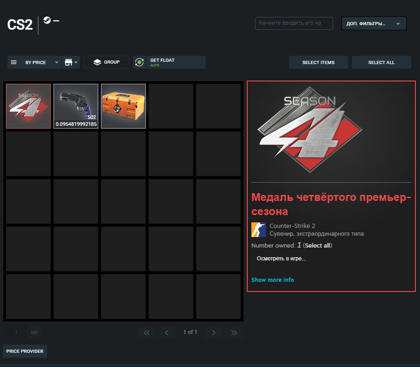
Task: Click the page number input field
Action: coord(16,332)
